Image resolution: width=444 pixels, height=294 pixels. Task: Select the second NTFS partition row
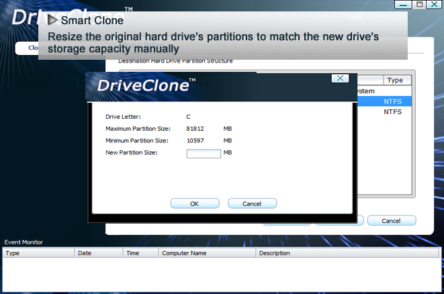click(384, 112)
